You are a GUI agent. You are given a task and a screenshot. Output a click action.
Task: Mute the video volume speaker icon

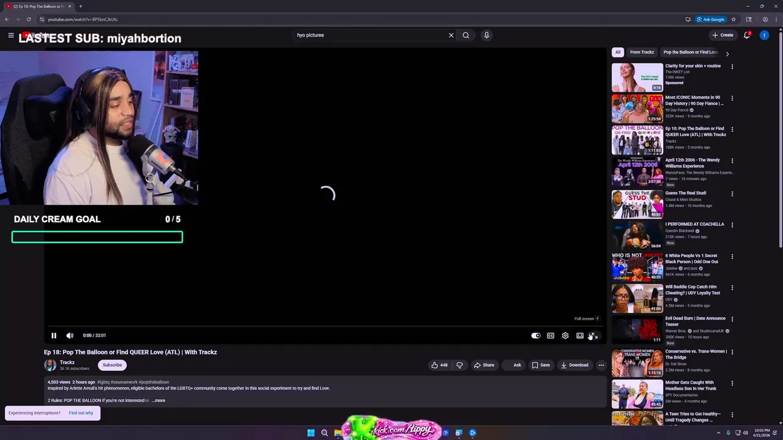pyautogui.click(x=70, y=335)
